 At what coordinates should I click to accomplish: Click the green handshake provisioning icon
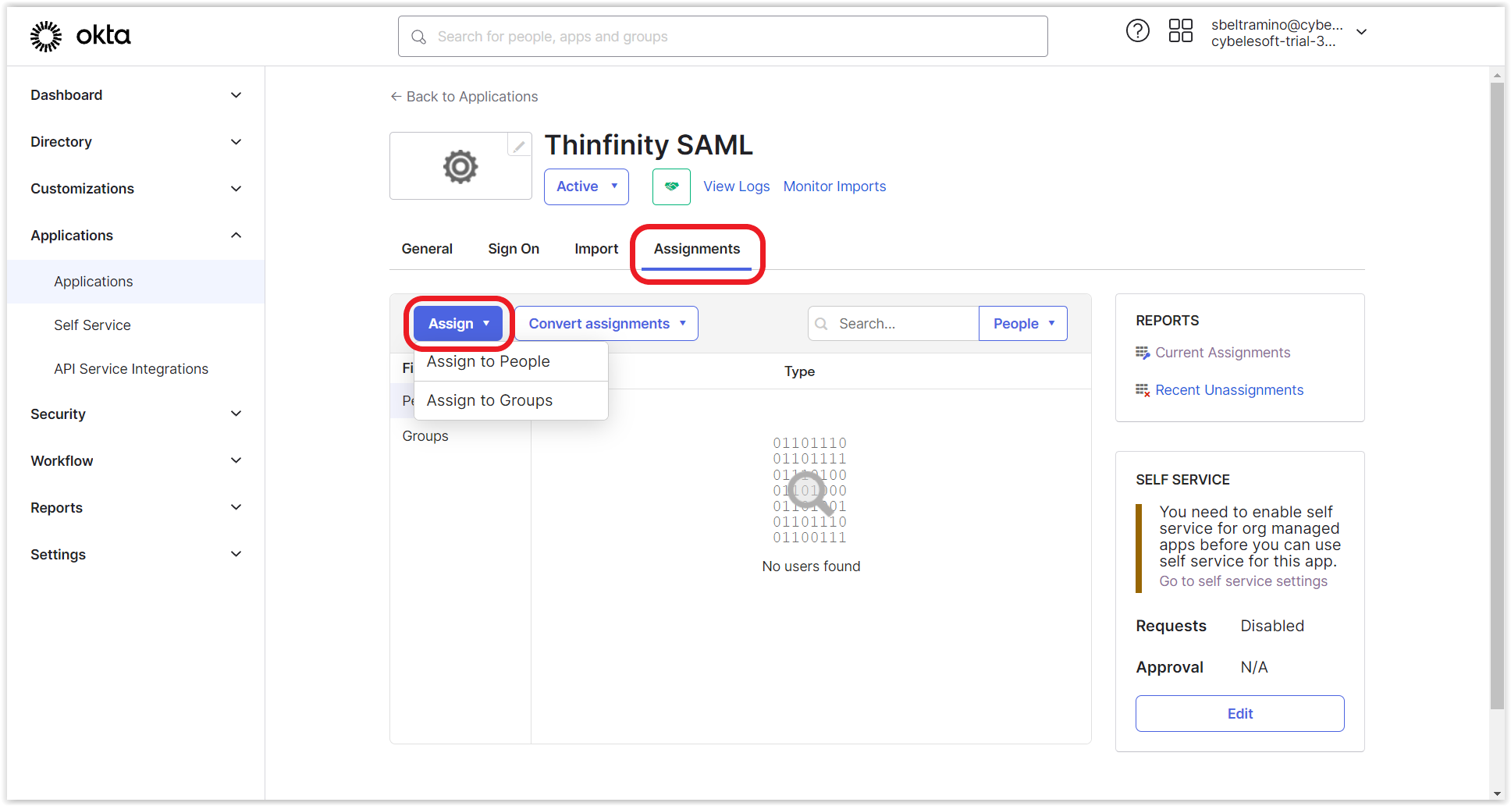pyautogui.click(x=671, y=186)
